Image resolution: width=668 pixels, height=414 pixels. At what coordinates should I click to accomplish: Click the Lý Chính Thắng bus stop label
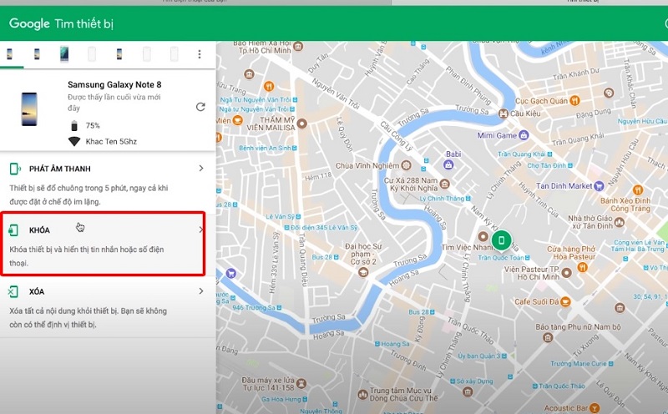tap(442, 199)
